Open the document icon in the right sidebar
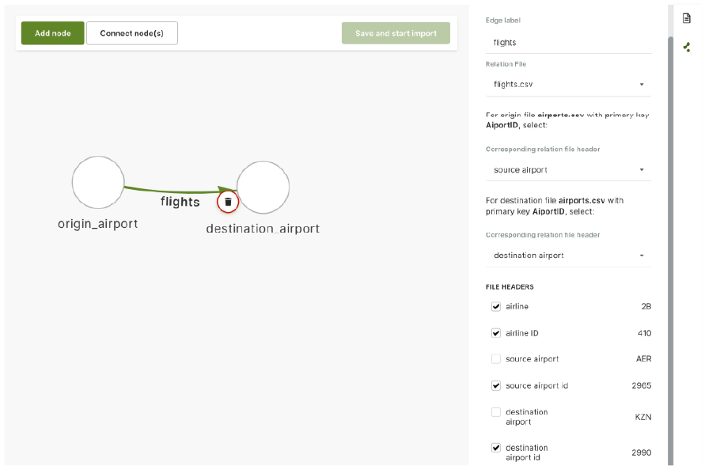This screenshot has height=466, width=705. (x=687, y=18)
